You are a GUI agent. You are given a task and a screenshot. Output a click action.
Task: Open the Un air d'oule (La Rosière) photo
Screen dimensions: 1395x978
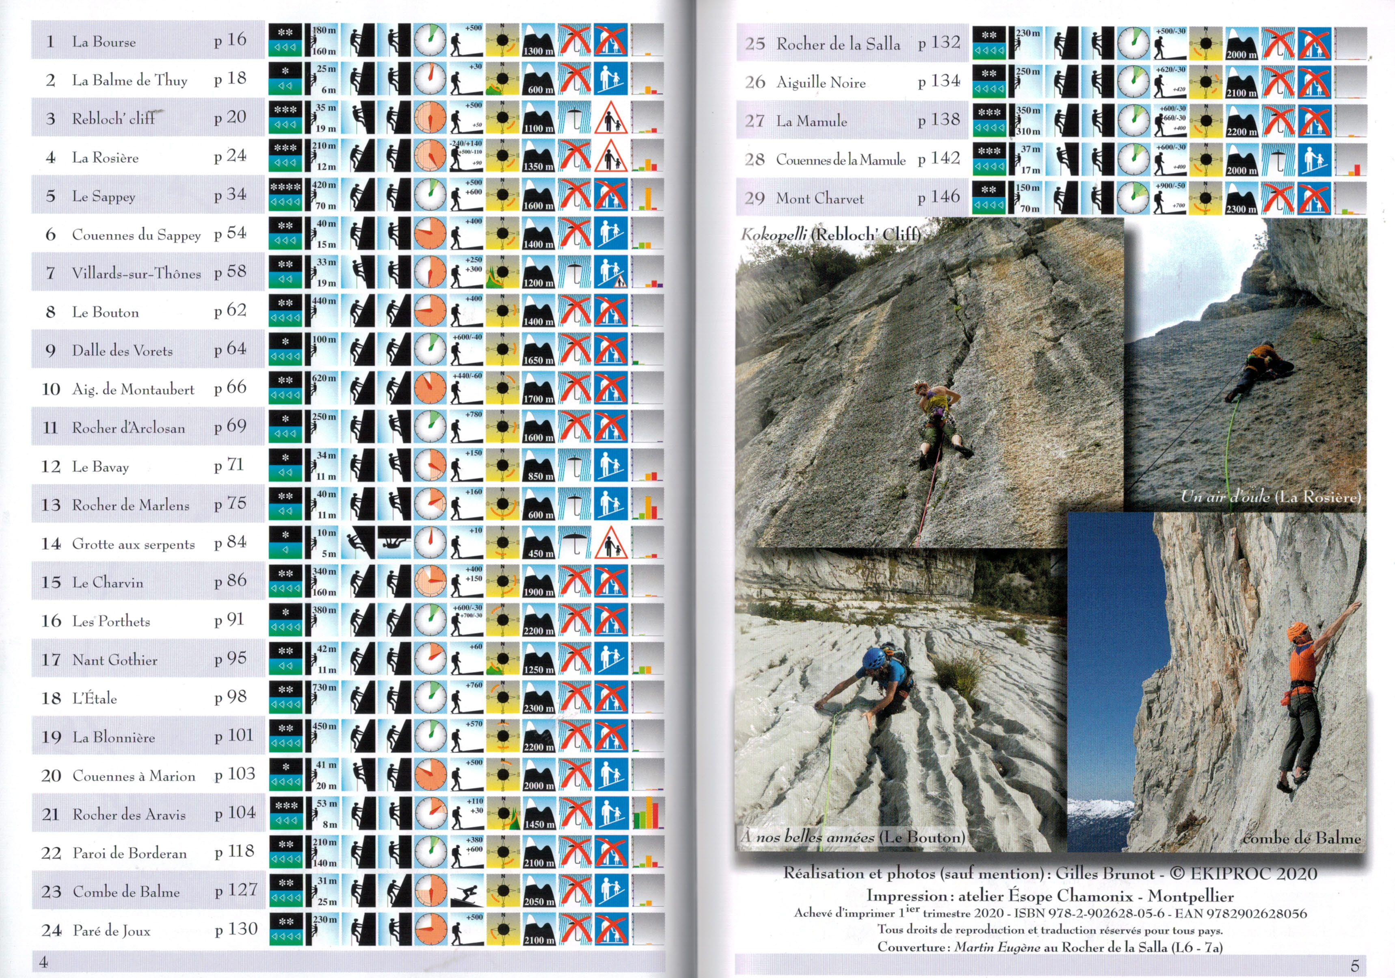click(x=1246, y=365)
